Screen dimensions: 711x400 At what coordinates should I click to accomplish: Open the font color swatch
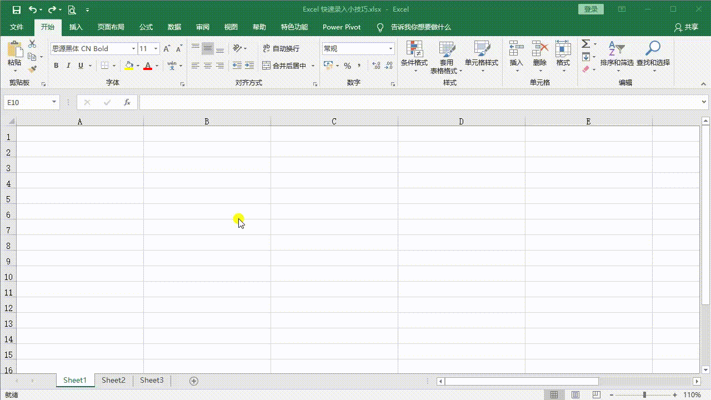tap(148, 66)
